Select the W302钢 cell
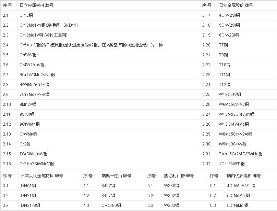277x211 pixels. 171,196
